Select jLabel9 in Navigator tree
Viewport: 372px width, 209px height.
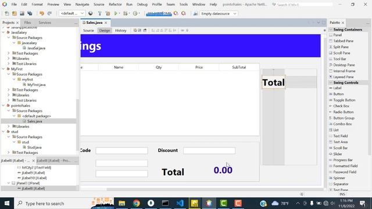(33, 173)
